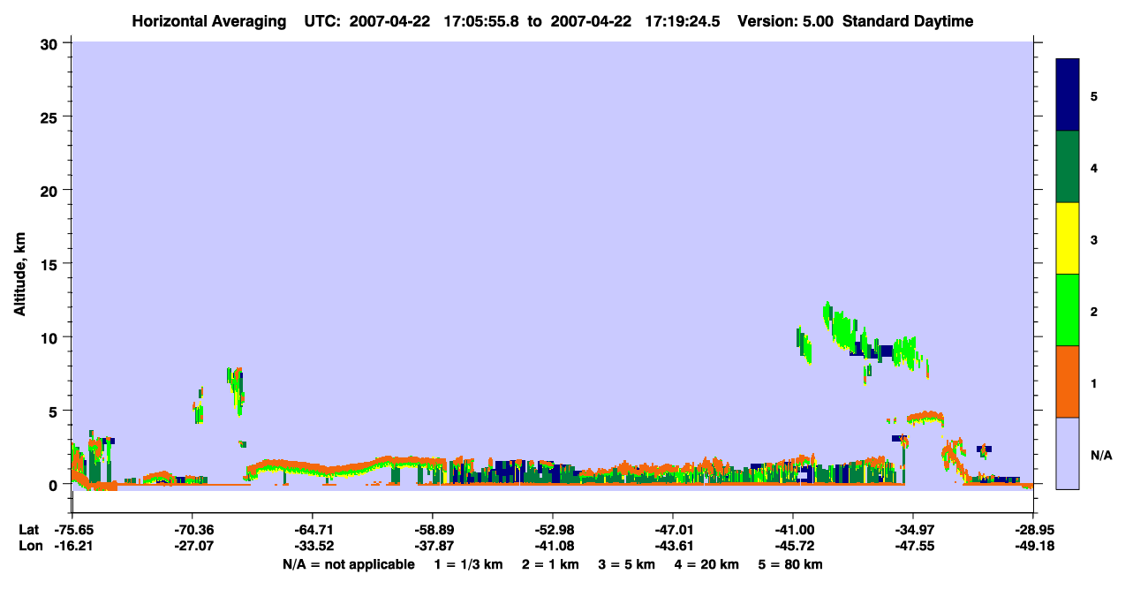Click the date '2007-04-22' before 'to' in header
The height and width of the screenshot is (589, 1148).
389,21
